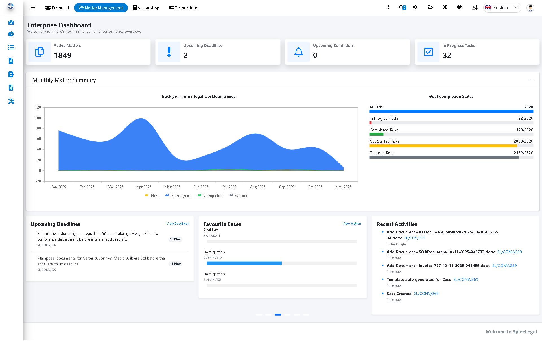
Task: Open the Accounting menu
Action: (x=146, y=8)
